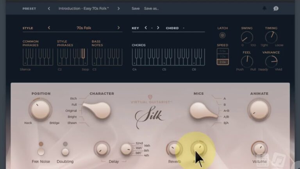Adjust the Swing knob
Screen dimensions: 300x169
click(247, 37)
